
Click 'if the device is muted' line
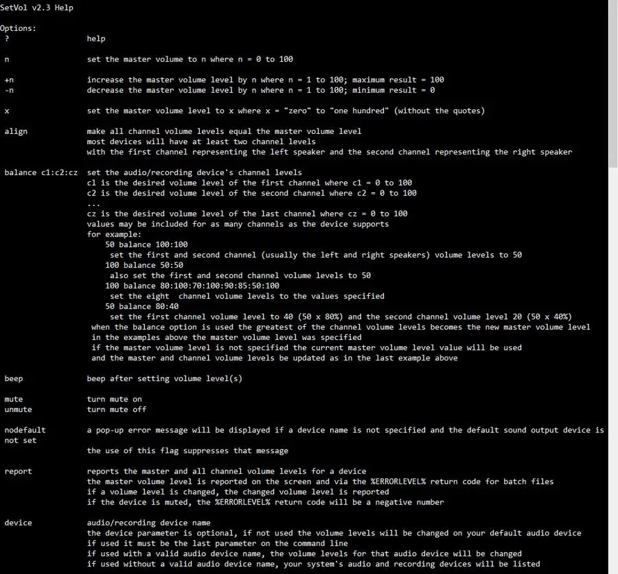coord(265,502)
